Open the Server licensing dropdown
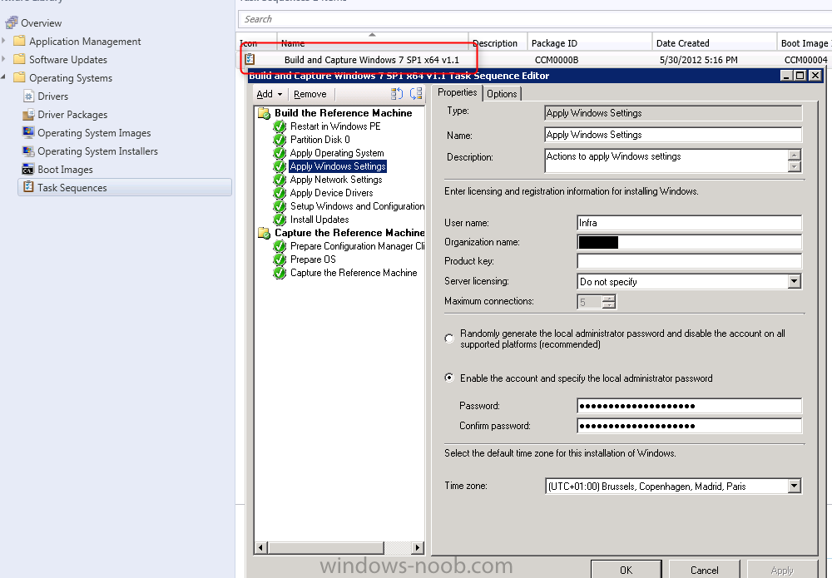The height and width of the screenshot is (578, 832). 795,282
